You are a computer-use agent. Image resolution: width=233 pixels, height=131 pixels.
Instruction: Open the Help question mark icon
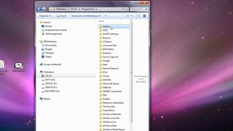coord(145,16)
